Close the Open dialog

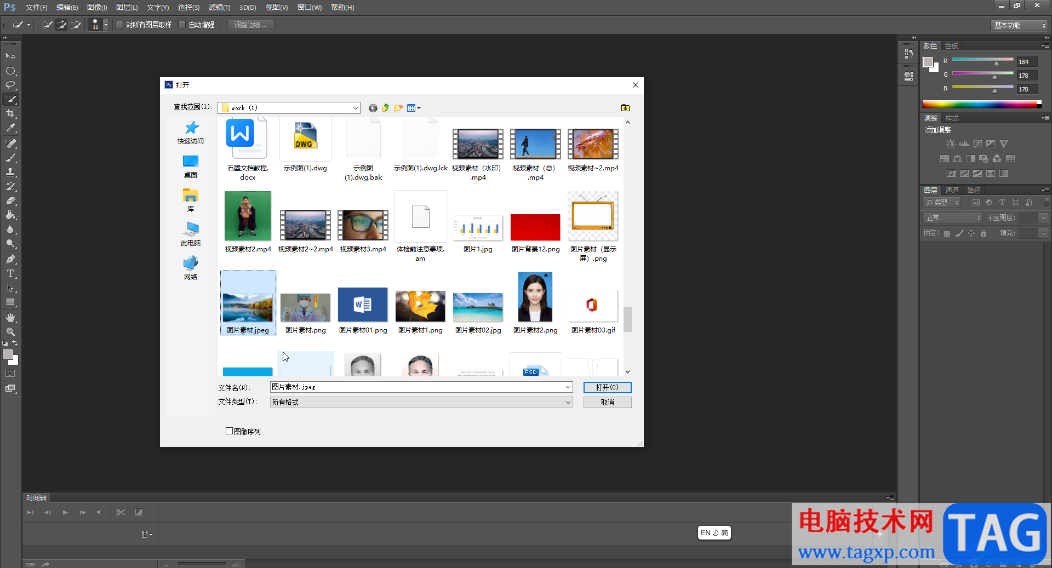(636, 85)
